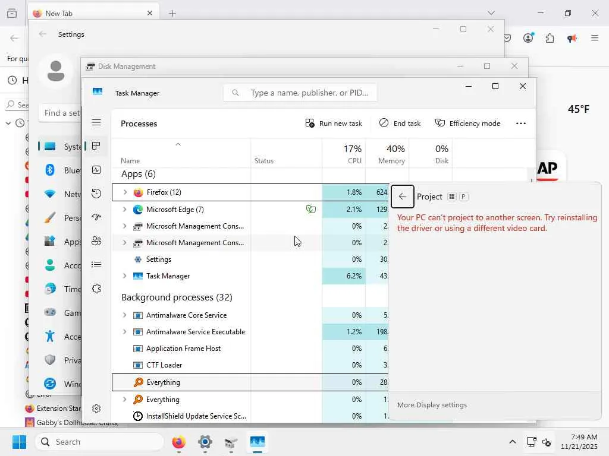Click the Firefox Pocket shield icon
Viewport: 609px width, 456px height.
(x=507, y=38)
